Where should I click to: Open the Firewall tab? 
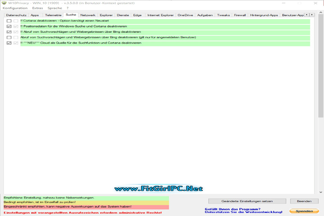[x=240, y=15]
